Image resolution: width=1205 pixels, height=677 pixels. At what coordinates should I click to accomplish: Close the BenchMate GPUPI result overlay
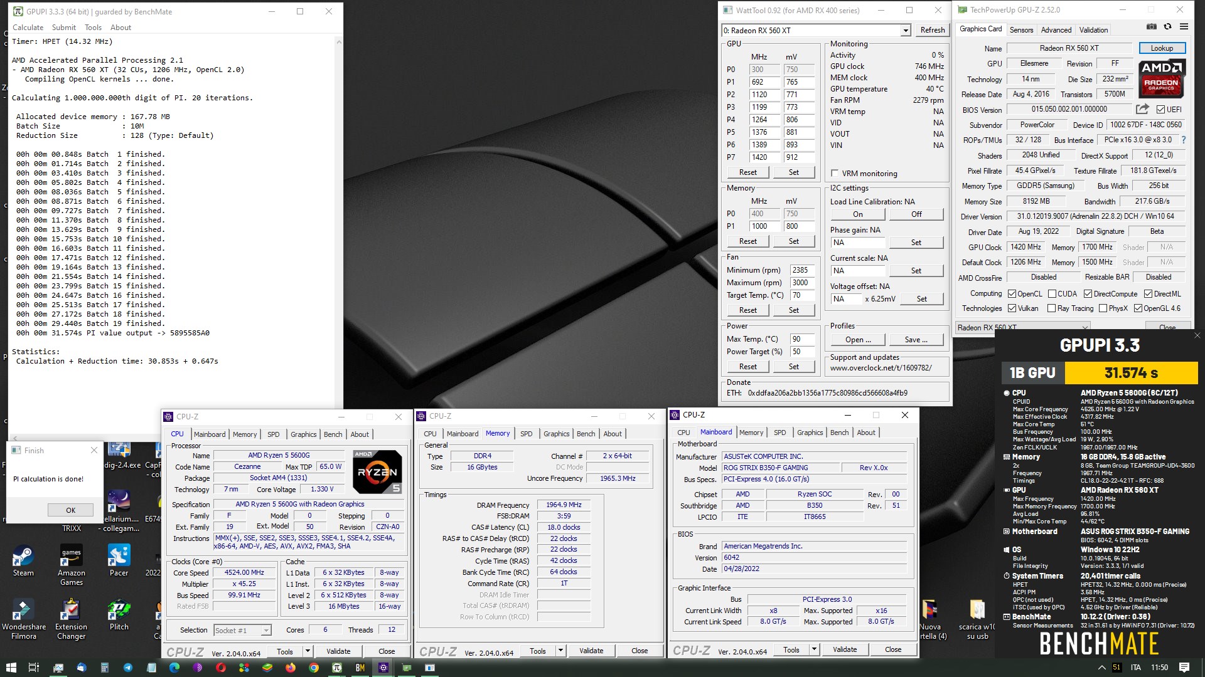tap(1197, 335)
